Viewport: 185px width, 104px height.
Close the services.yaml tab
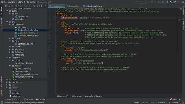[63, 6]
